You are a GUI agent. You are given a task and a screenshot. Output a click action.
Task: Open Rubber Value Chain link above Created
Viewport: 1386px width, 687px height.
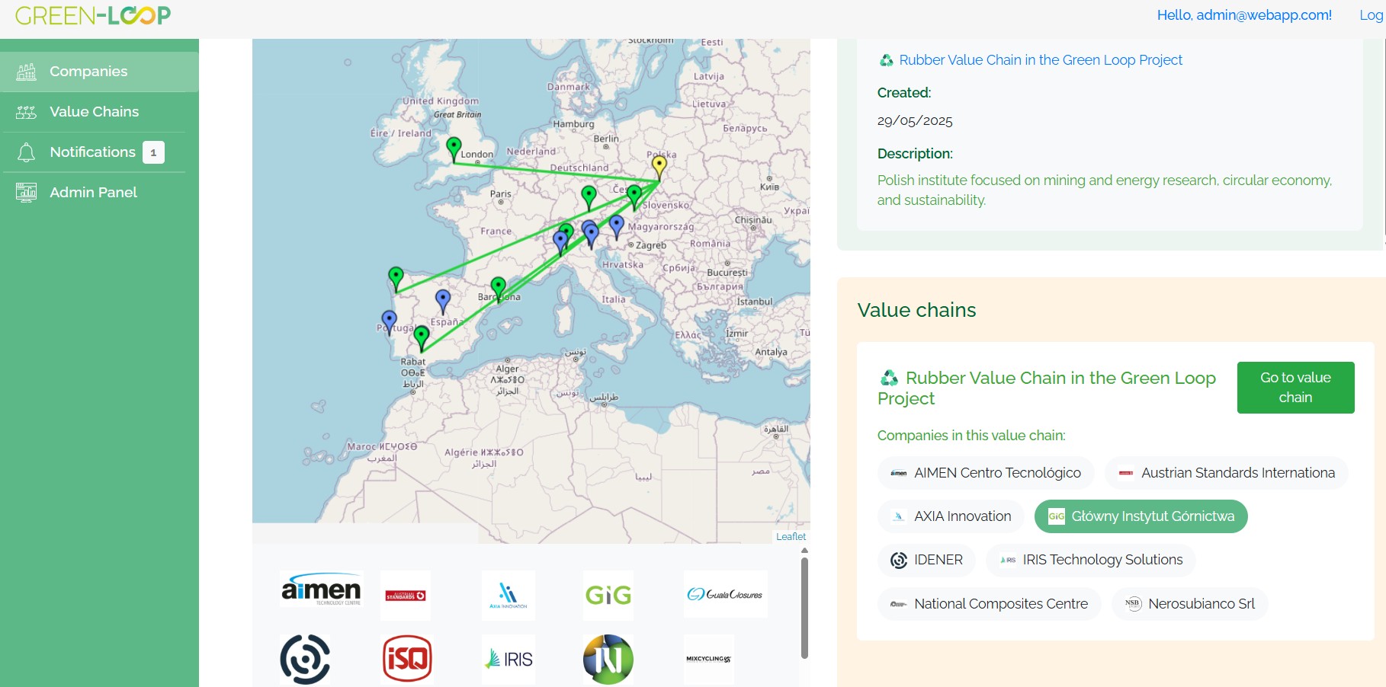[x=1040, y=60]
